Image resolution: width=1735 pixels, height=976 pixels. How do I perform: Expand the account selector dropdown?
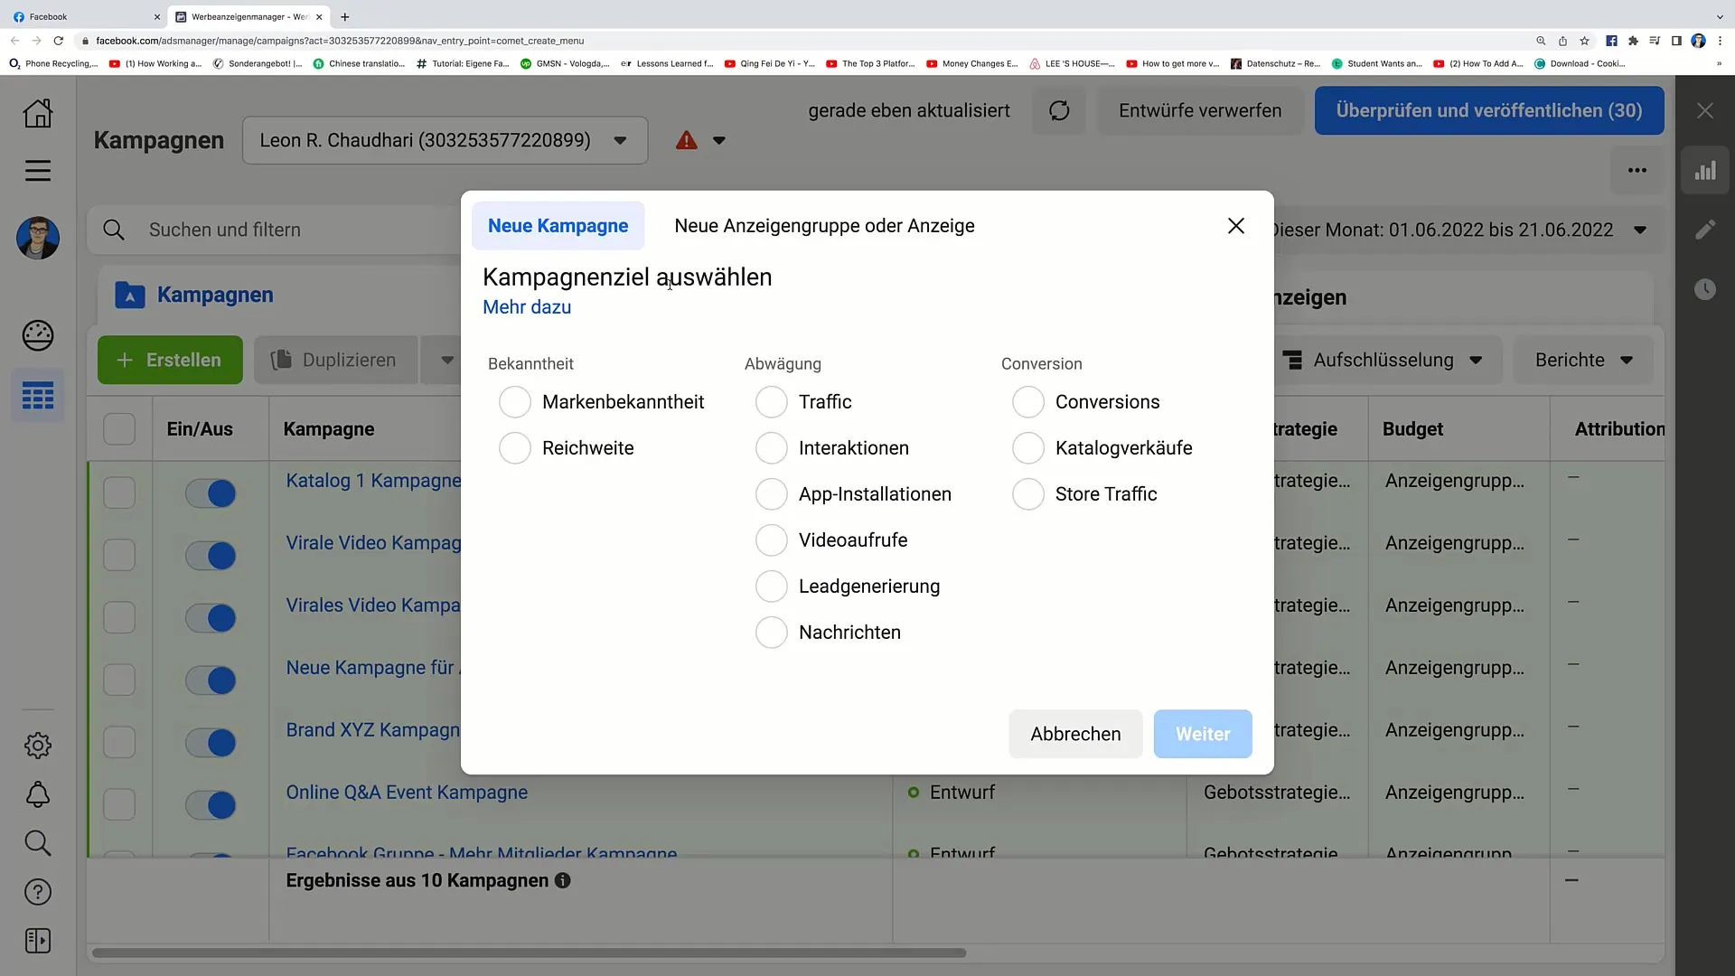coord(620,141)
